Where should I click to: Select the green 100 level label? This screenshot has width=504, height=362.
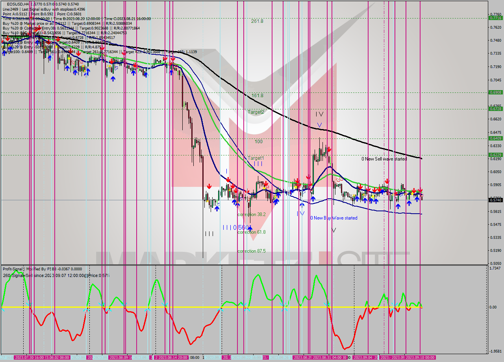258,142
